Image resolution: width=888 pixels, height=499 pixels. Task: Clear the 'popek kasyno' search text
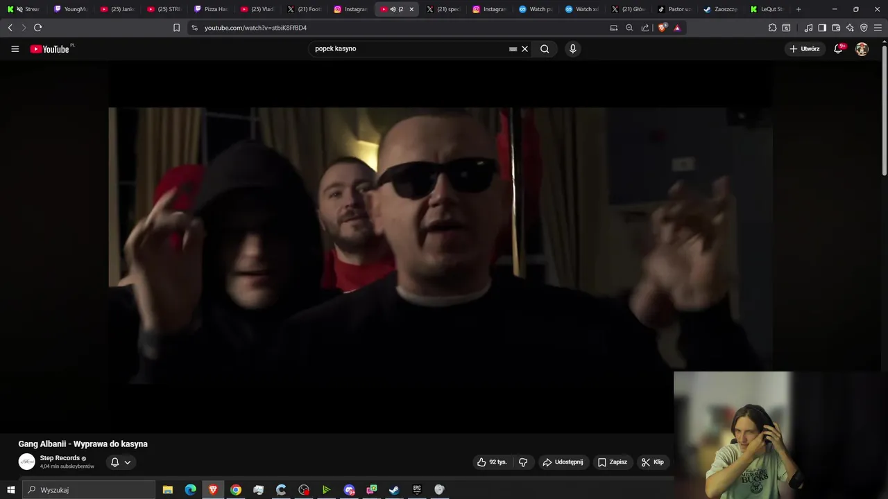coord(525,49)
